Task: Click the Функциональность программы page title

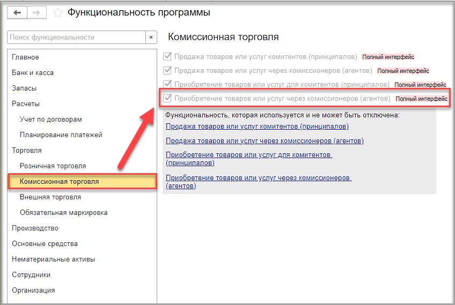Action: point(139,13)
